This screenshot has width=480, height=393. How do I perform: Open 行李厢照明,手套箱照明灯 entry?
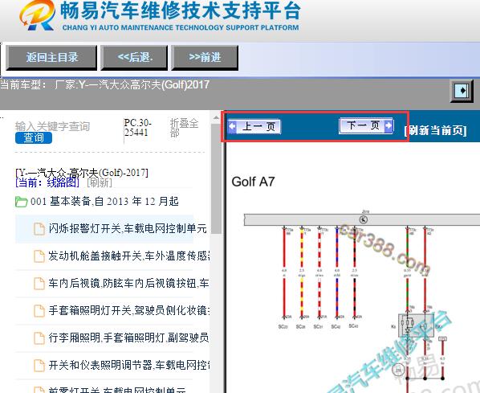[128, 338]
